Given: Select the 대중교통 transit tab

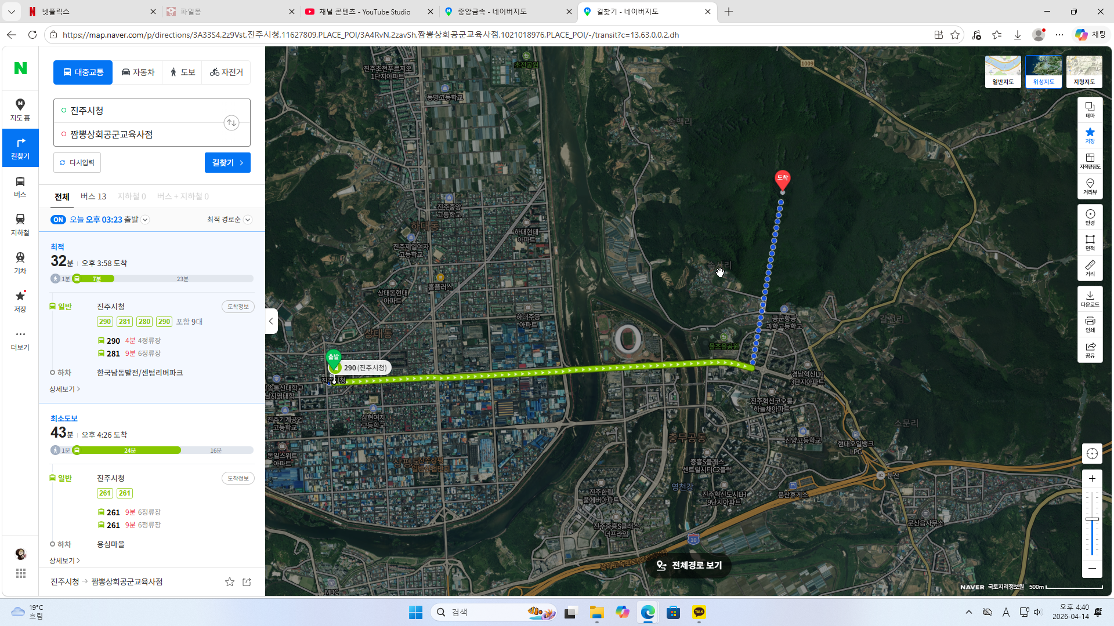Looking at the screenshot, I should point(83,72).
